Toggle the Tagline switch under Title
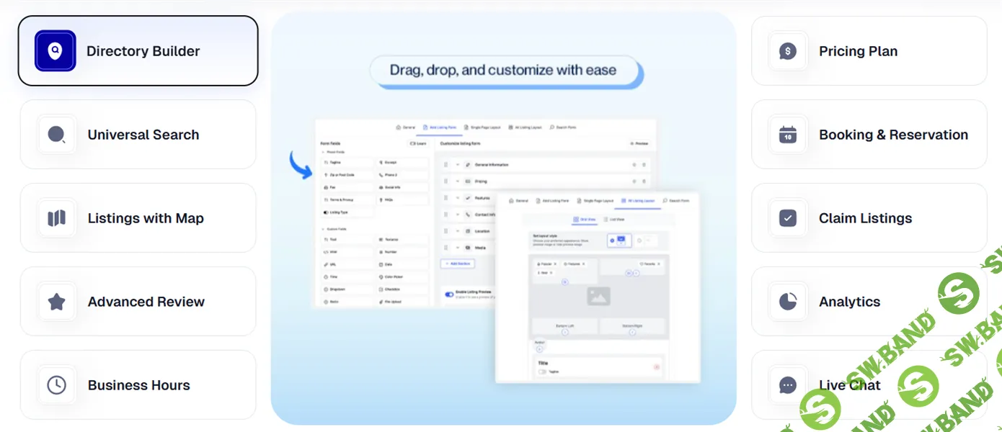Image resolution: width=1002 pixels, height=432 pixels. [x=542, y=372]
